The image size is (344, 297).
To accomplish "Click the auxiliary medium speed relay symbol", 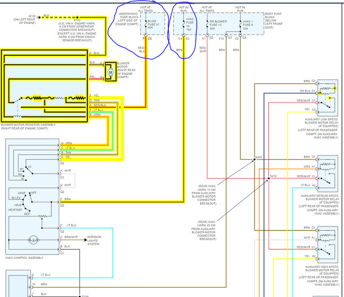I will click(328, 173).
